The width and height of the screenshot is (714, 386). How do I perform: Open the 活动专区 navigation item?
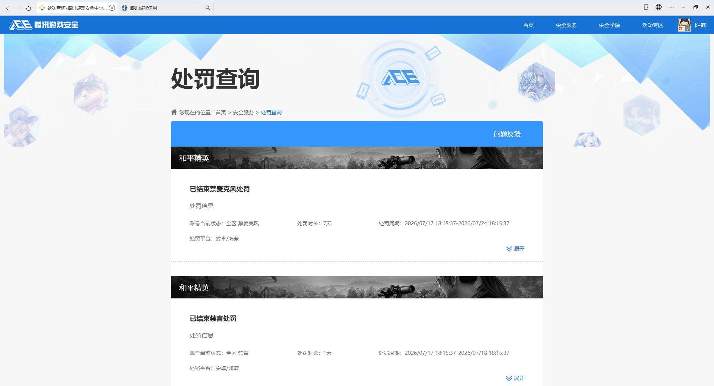click(653, 25)
